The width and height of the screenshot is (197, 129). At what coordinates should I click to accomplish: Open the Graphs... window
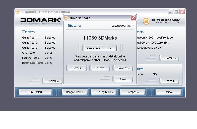[133, 92]
